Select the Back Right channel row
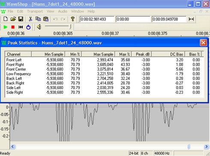The height and width of the screenshot is (156, 210). (104, 83)
